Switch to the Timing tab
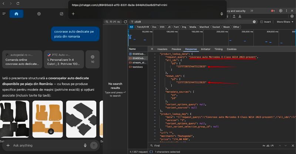Image resolution: width=296 pixels, height=154 pixels. (218, 49)
